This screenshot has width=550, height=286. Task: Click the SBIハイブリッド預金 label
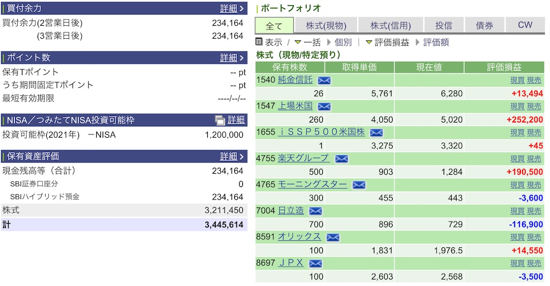45,197
